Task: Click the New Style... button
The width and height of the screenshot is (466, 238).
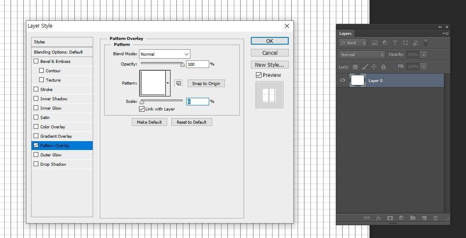Action: [x=270, y=65]
